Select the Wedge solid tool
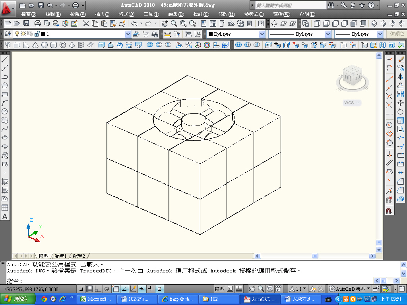407x305 pixels. pyautogui.click(x=26, y=45)
